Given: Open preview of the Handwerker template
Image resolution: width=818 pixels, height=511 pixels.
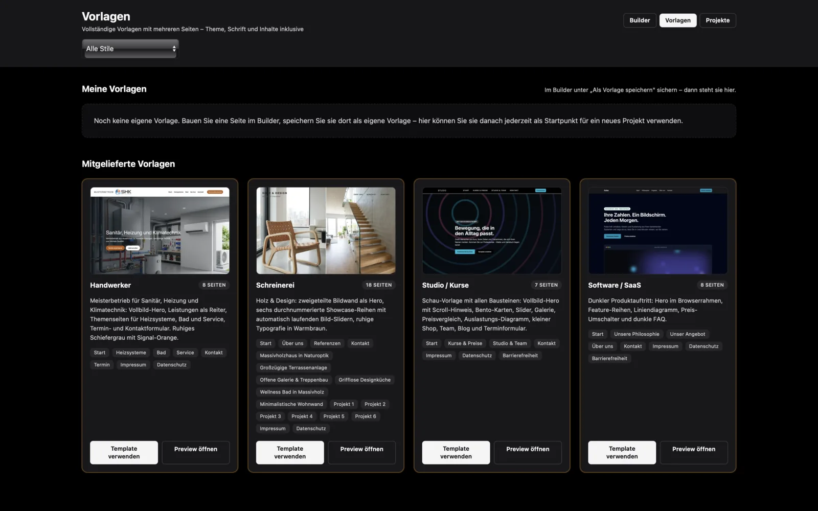Looking at the screenshot, I should tap(196, 453).
